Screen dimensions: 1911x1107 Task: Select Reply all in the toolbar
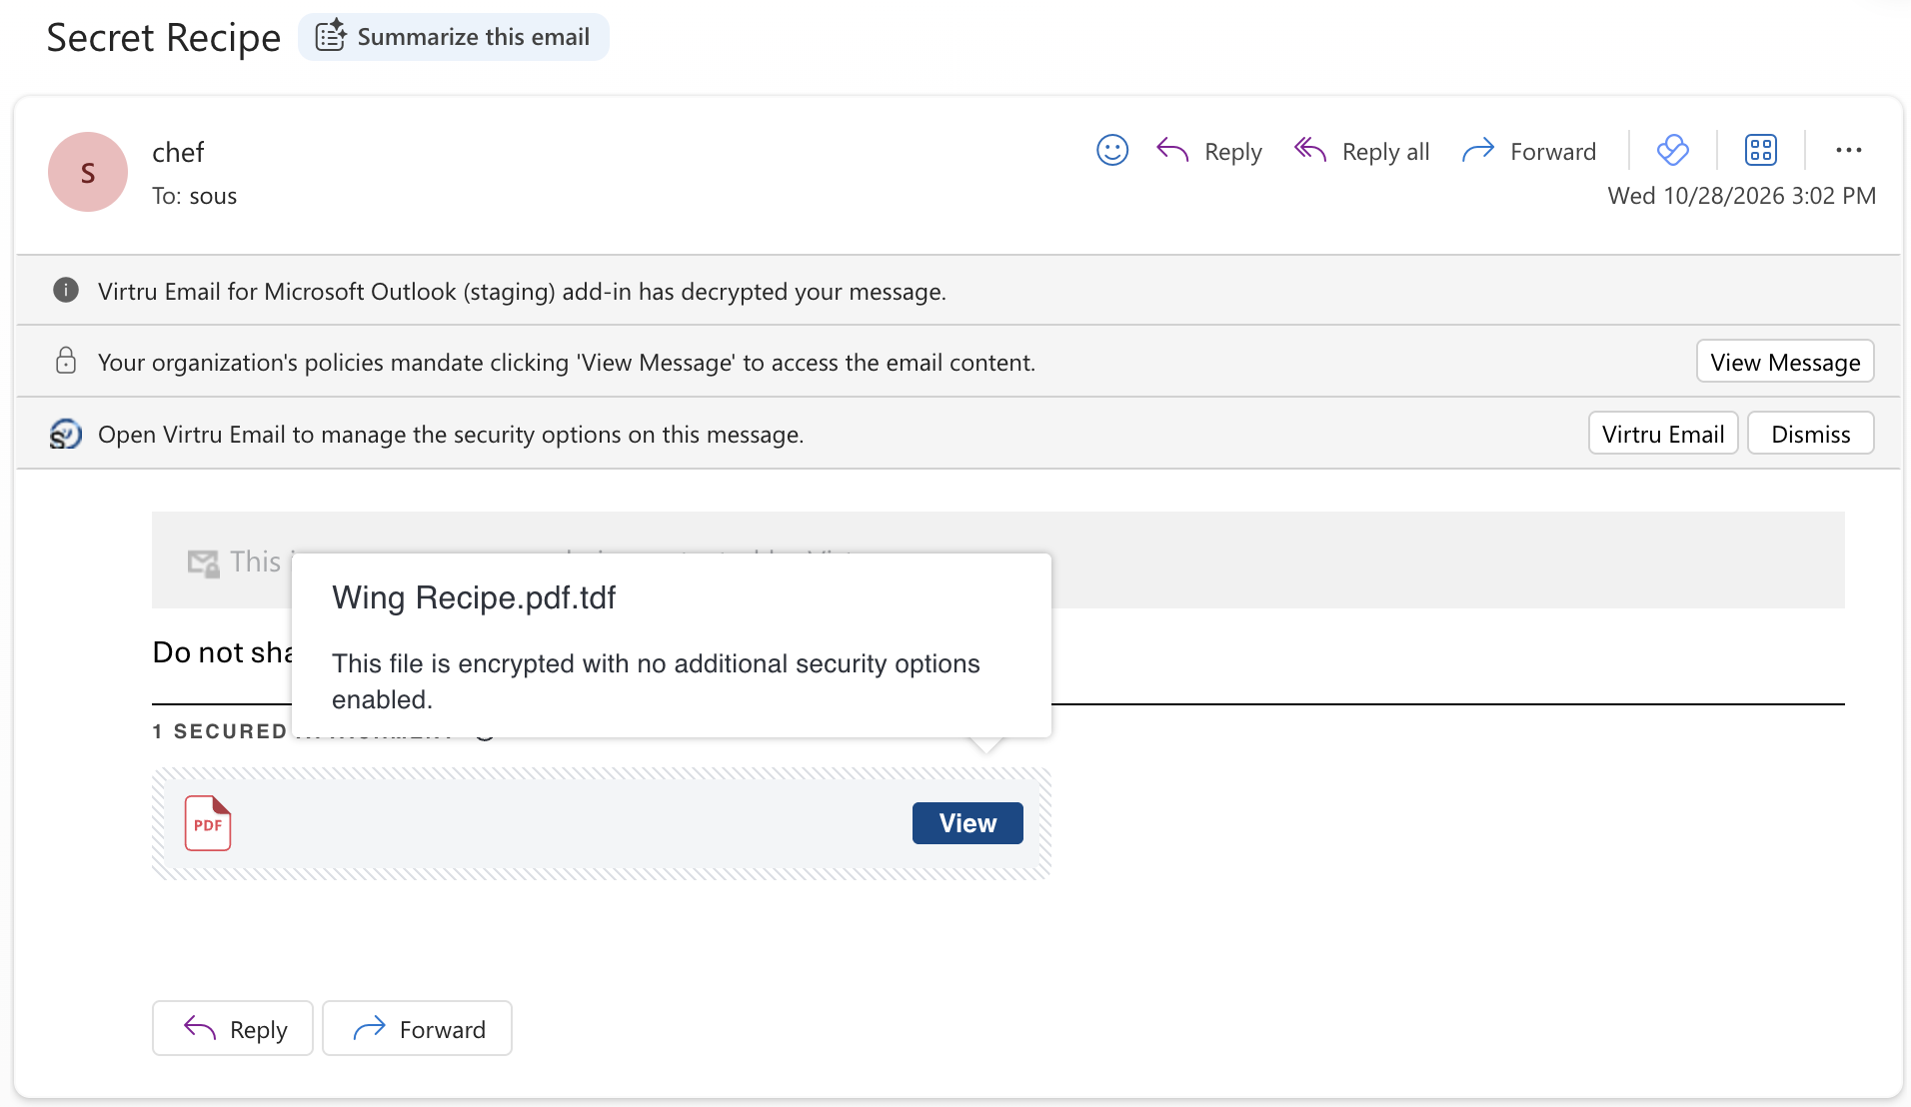tap(1361, 152)
